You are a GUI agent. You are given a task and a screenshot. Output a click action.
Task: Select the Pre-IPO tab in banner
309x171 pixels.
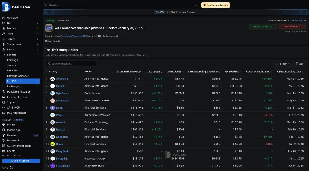click(x=159, y=12)
